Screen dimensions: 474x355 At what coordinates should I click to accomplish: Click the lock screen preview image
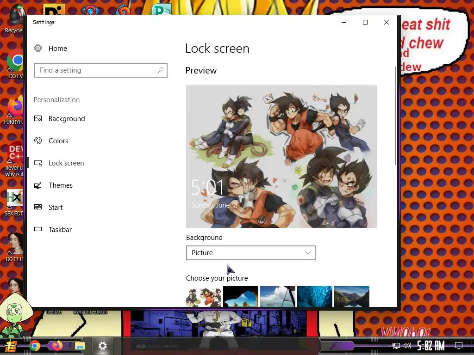click(281, 156)
